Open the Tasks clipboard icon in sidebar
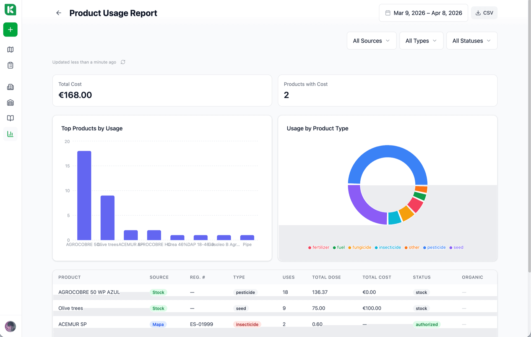 click(x=10, y=65)
